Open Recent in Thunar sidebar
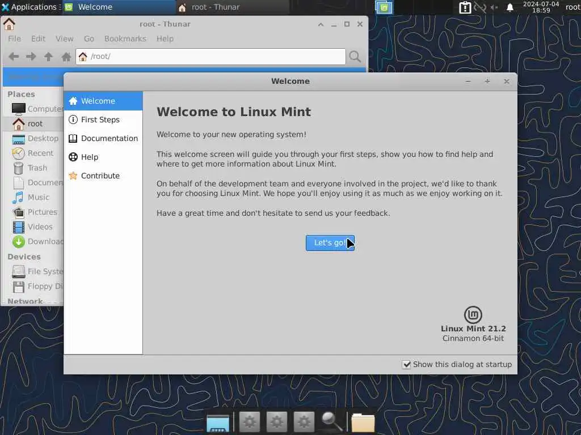 point(33,153)
